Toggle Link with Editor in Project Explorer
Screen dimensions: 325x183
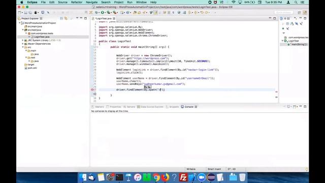point(66,18)
